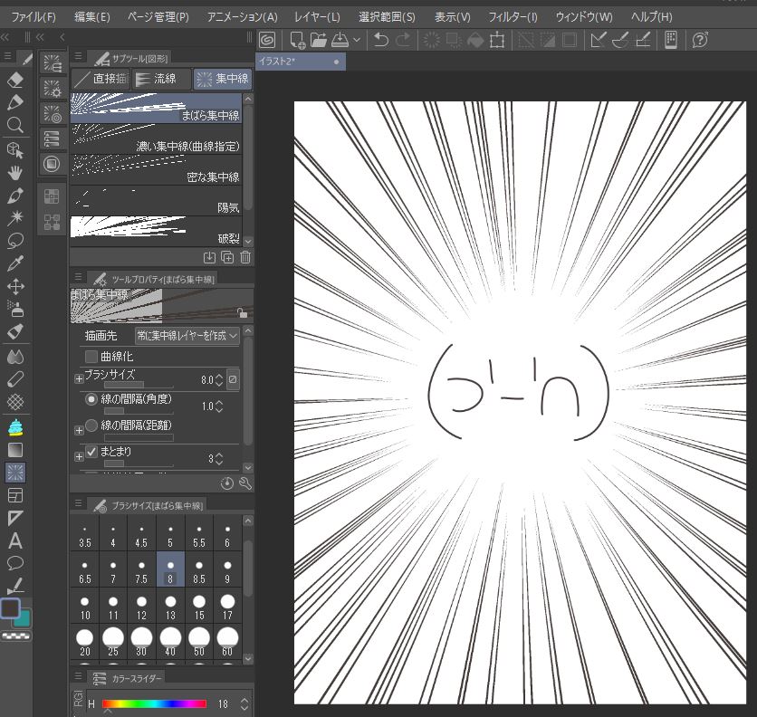The image size is (757, 717).
Task: Choose the Hand pan tool
Action: (x=14, y=172)
